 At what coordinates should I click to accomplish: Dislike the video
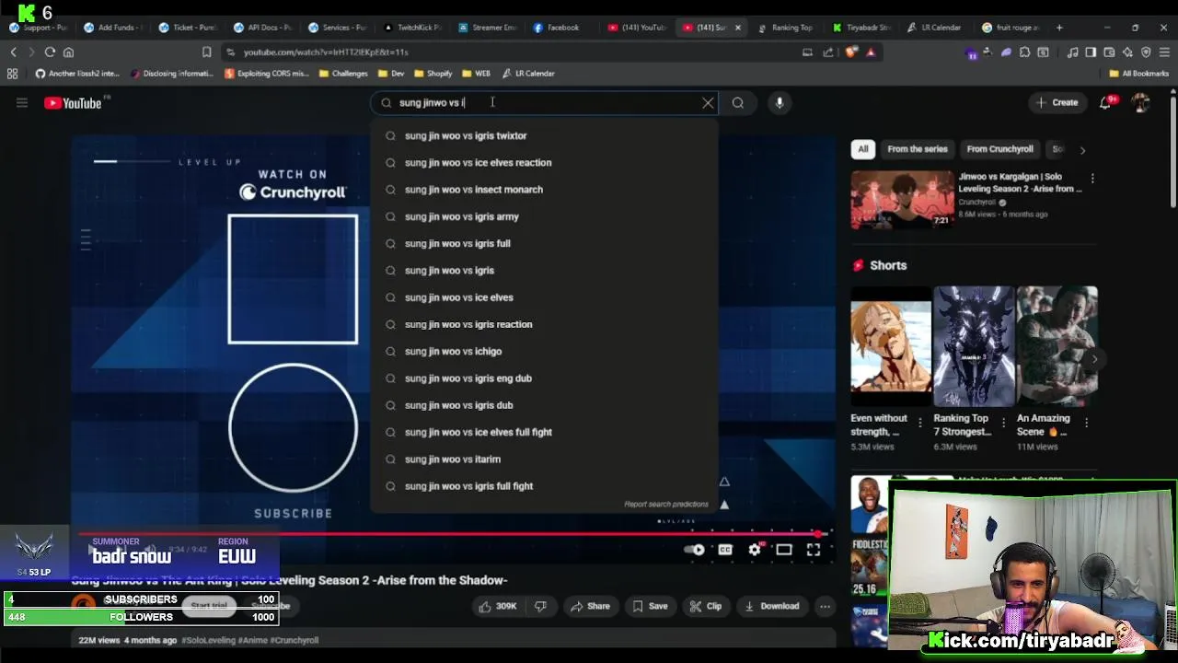(x=540, y=606)
